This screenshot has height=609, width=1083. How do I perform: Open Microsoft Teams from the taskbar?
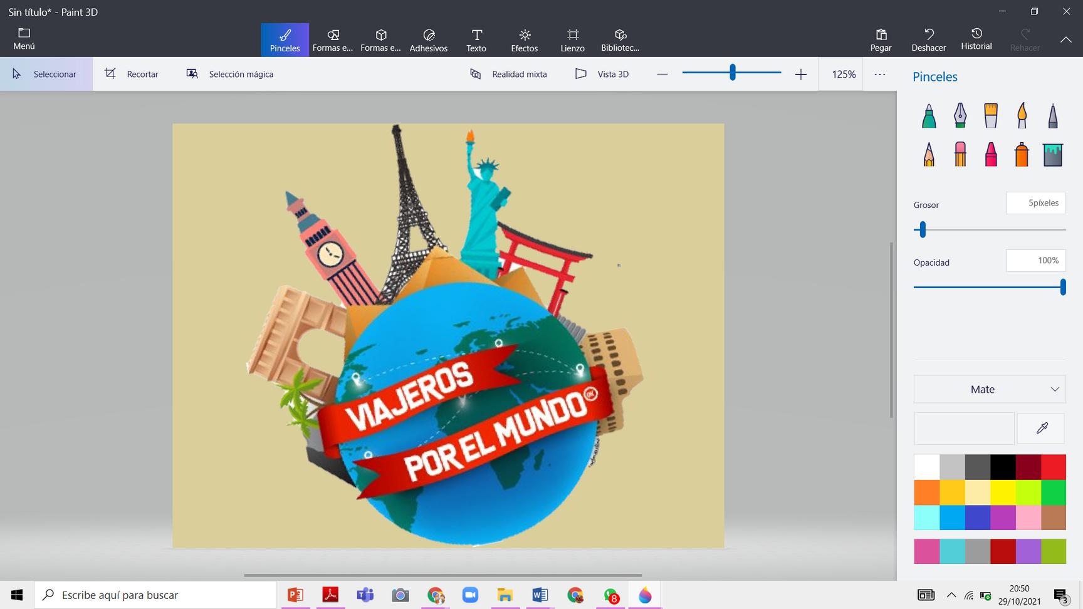[x=365, y=595]
